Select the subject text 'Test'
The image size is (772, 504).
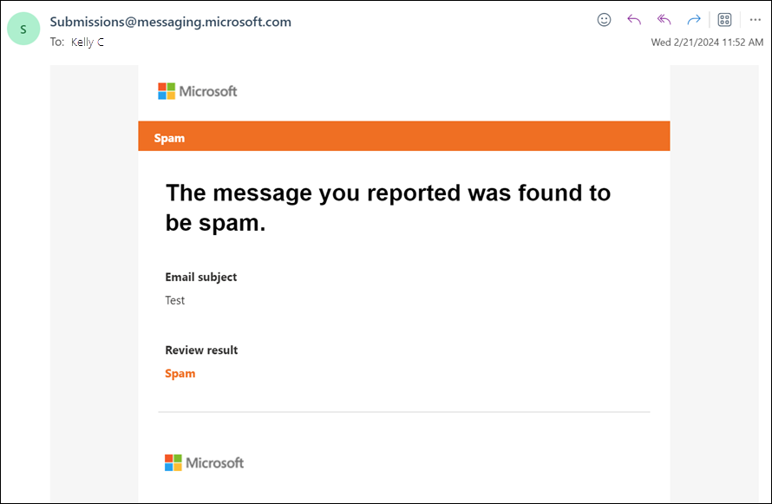(x=175, y=300)
